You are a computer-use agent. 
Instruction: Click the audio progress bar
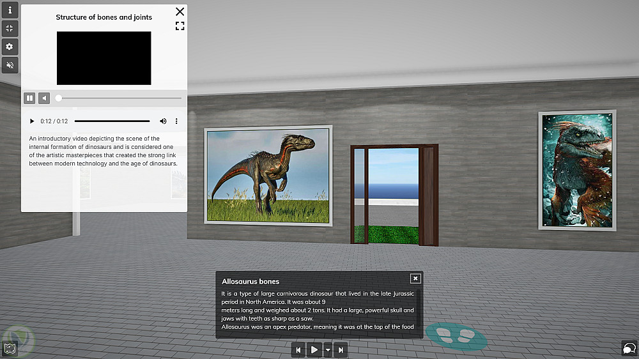coord(112,121)
